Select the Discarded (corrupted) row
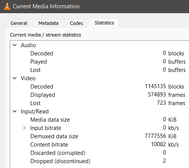Image resolution: width=189 pixels, height=168 pixels. (99, 153)
